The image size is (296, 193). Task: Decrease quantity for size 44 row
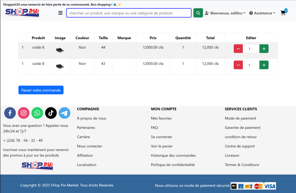[238, 49]
